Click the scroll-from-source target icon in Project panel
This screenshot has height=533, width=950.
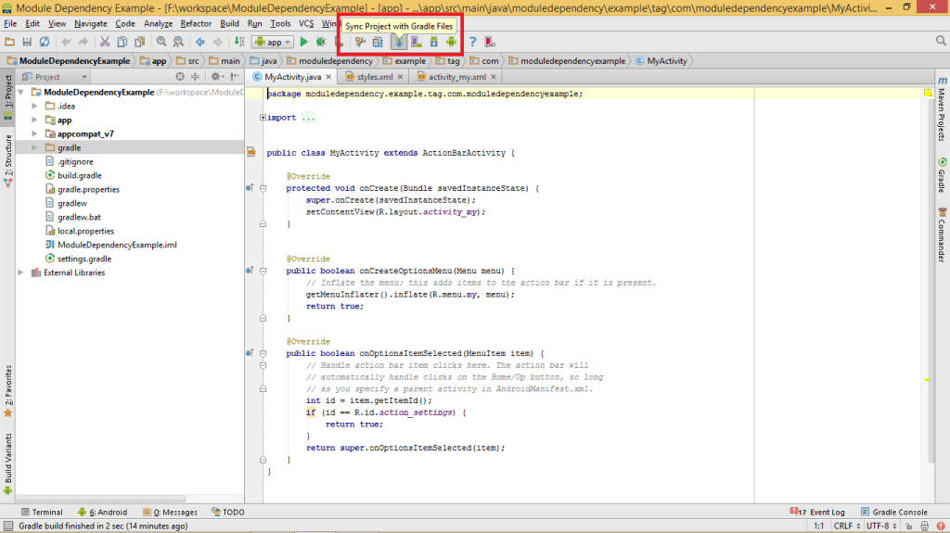click(180, 77)
